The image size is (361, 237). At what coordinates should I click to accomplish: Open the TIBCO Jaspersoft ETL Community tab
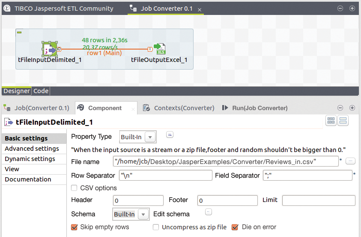64,9
